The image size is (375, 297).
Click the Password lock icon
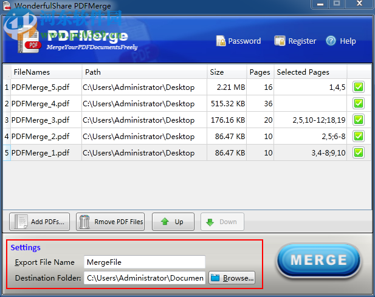tap(221, 41)
